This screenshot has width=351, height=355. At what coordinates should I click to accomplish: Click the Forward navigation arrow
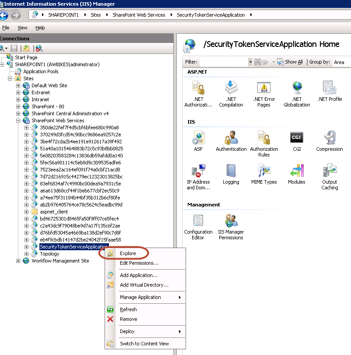click(x=16, y=15)
